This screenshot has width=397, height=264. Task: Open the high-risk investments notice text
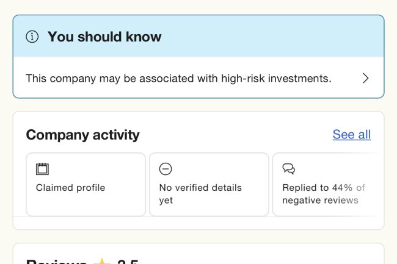pos(178,78)
